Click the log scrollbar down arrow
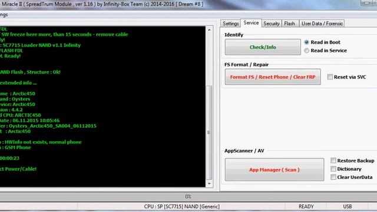 tap(209, 184)
